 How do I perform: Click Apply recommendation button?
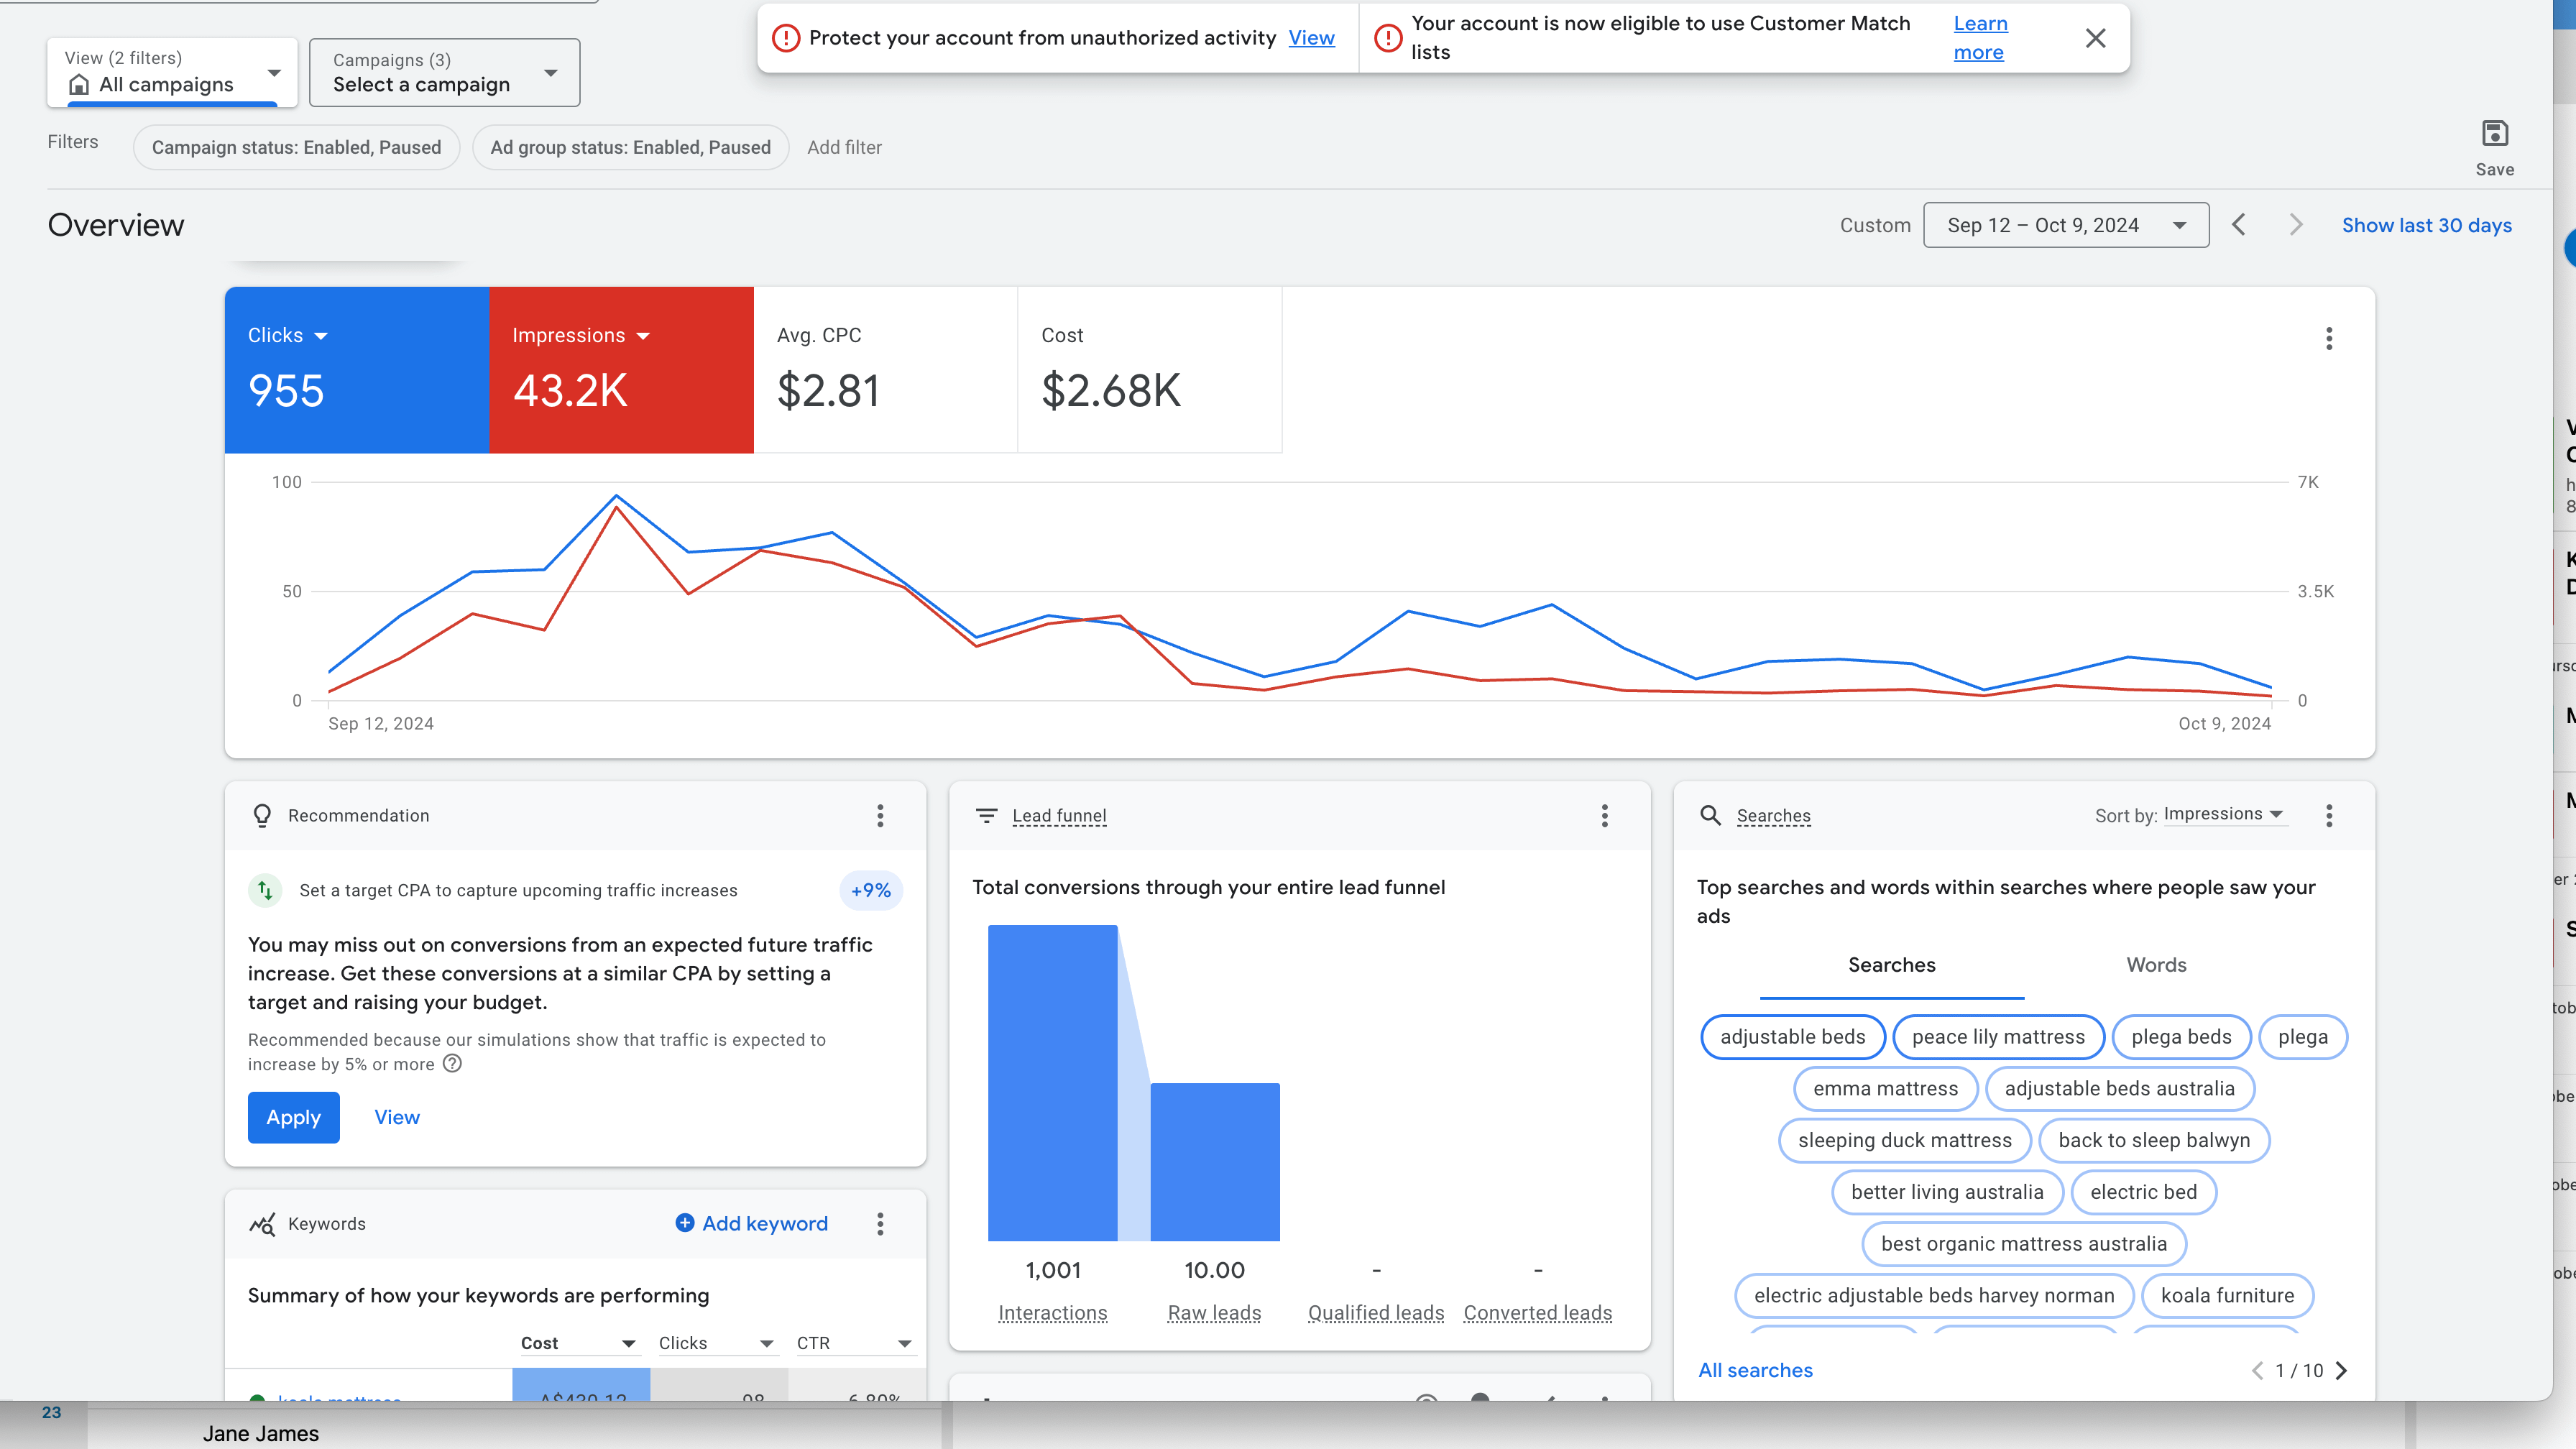click(294, 1117)
